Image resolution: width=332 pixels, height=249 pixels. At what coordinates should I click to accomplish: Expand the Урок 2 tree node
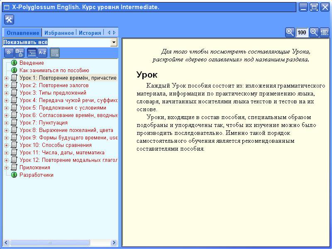click(x=6, y=85)
